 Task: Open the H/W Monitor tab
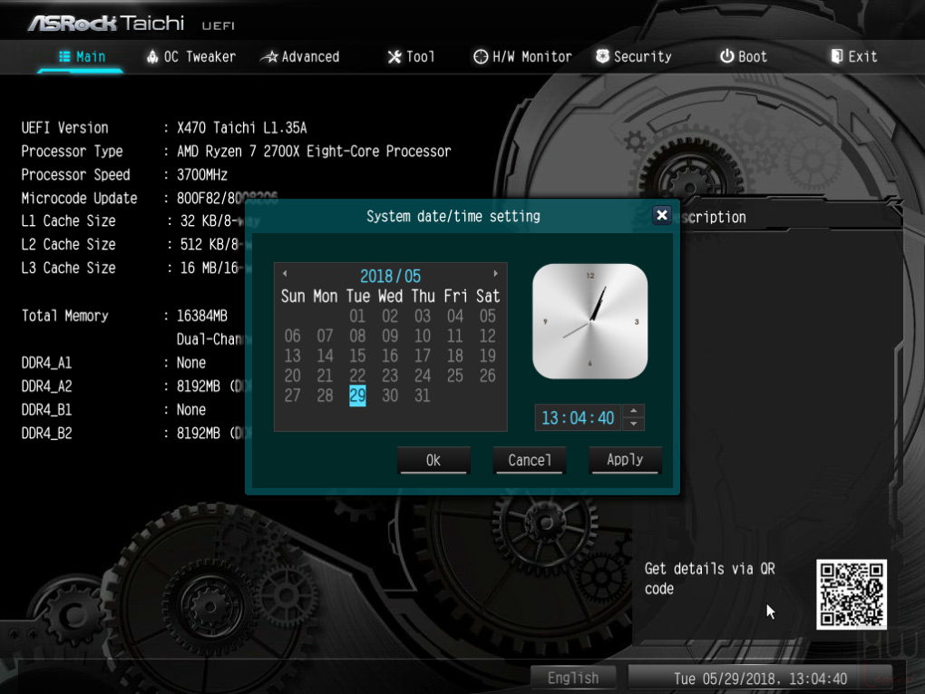522,56
